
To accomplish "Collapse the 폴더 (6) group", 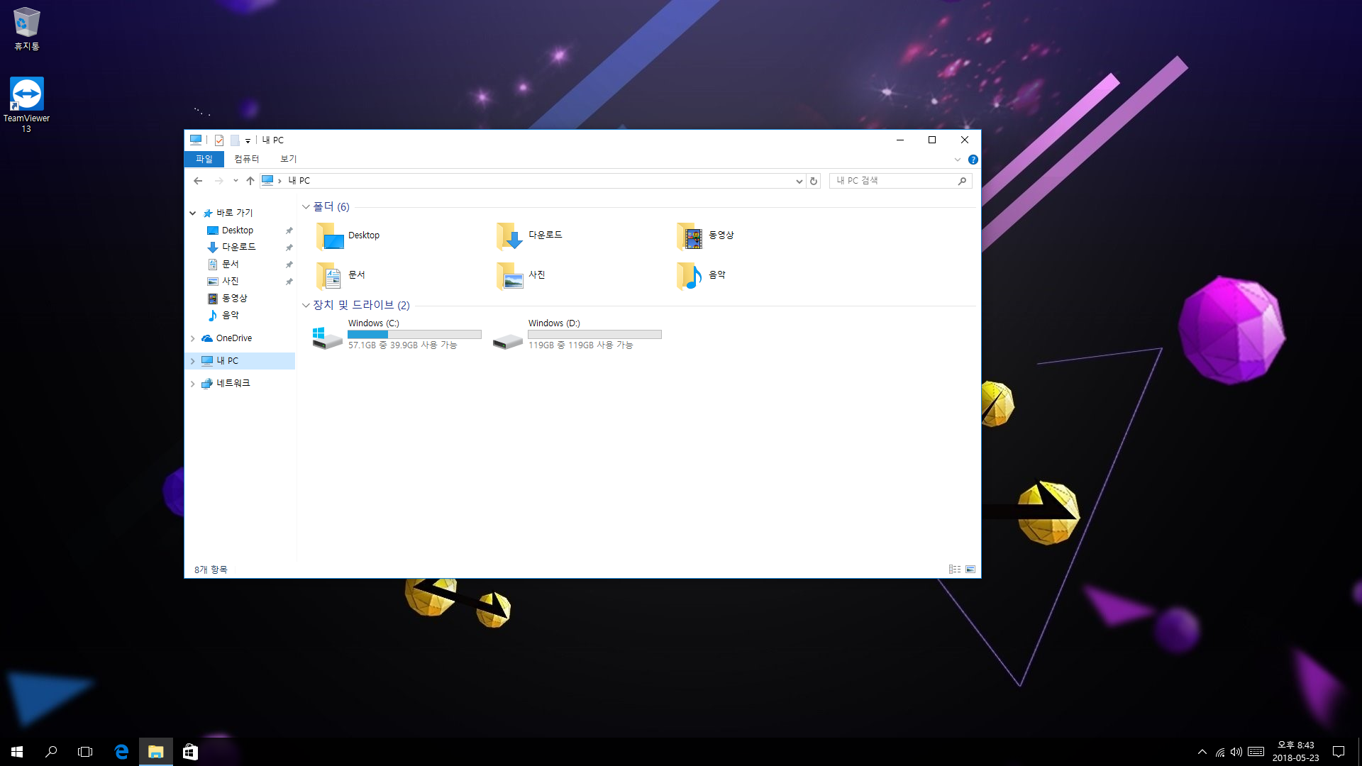I will click(306, 207).
